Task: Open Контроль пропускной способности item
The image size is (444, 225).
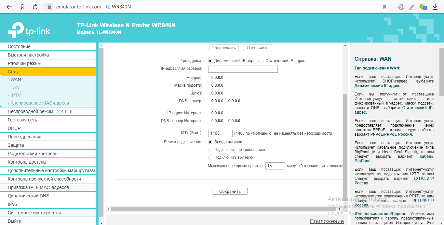Action: click(48, 179)
